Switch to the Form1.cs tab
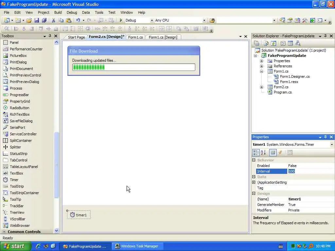Image resolution: width=335 pixels, height=251 pixels. (x=135, y=37)
